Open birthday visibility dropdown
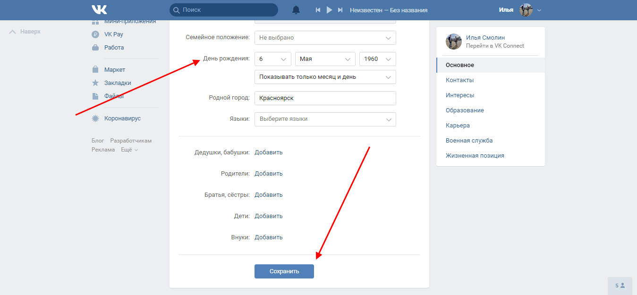The height and width of the screenshot is (295, 637). [325, 77]
